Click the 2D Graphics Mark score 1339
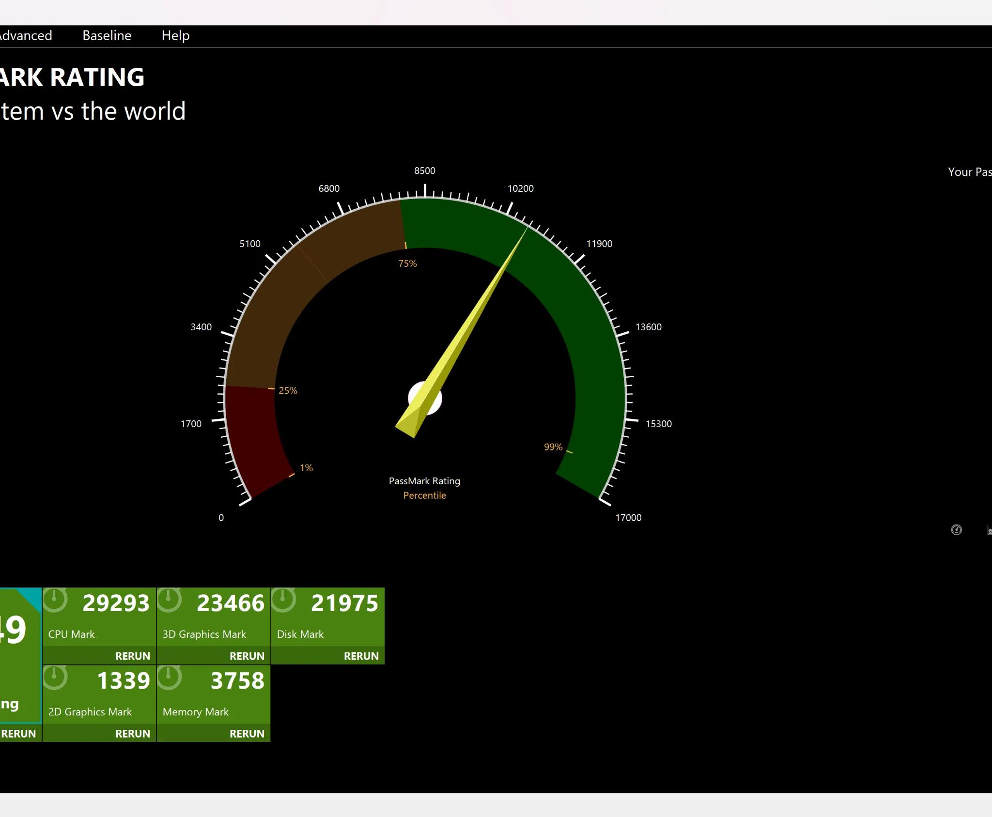The width and height of the screenshot is (992, 817). [x=124, y=681]
